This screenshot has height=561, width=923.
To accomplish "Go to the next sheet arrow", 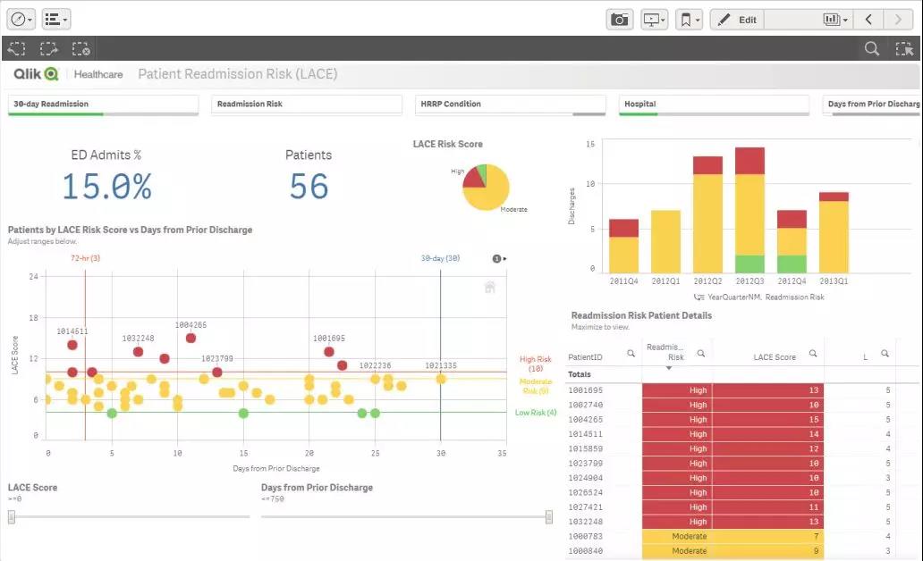I will (898, 19).
